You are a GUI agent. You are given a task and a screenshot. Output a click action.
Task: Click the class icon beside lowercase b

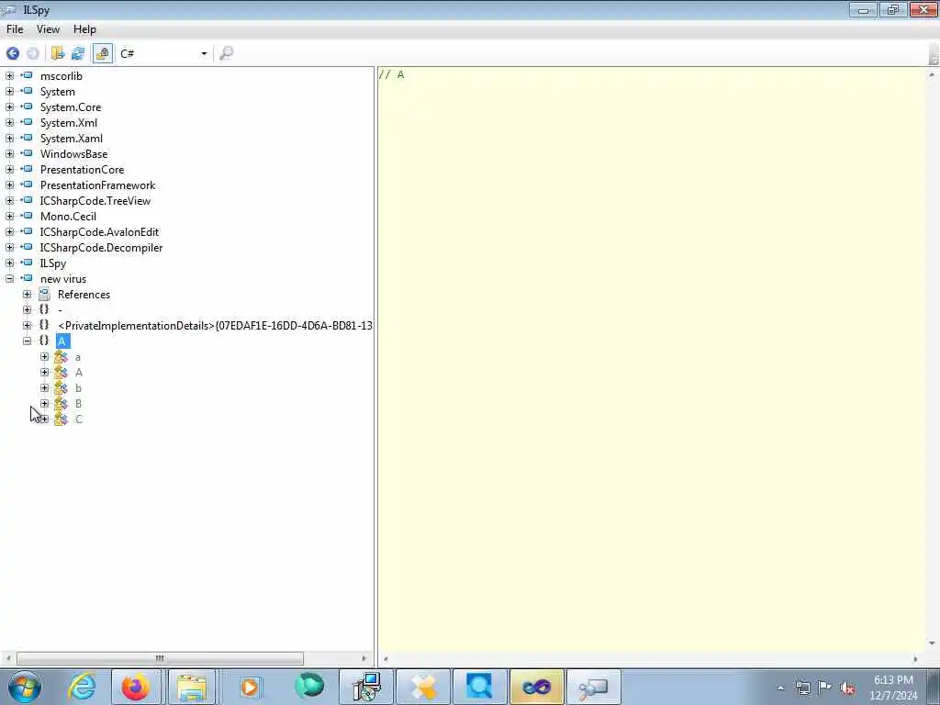click(x=62, y=388)
